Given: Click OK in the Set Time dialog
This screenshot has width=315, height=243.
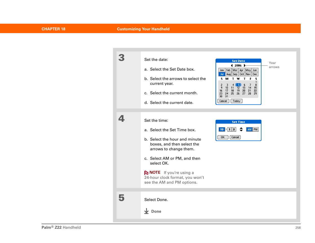Looking at the screenshot, I should (223, 137).
